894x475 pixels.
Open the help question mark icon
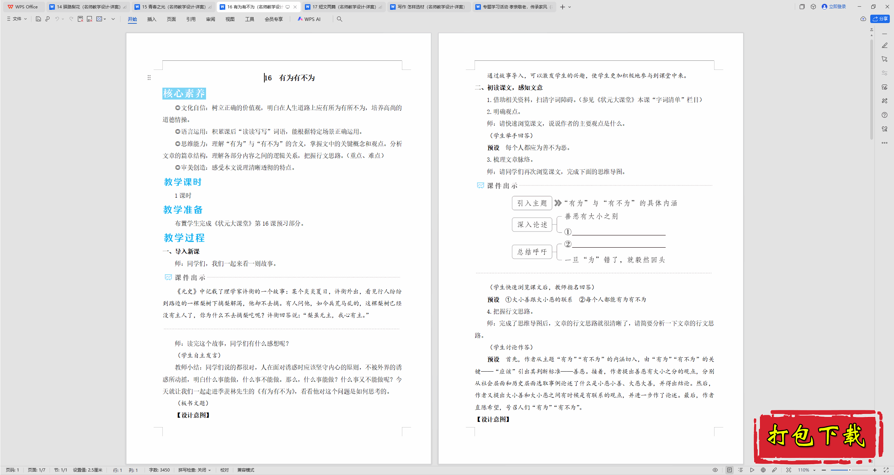click(x=884, y=115)
